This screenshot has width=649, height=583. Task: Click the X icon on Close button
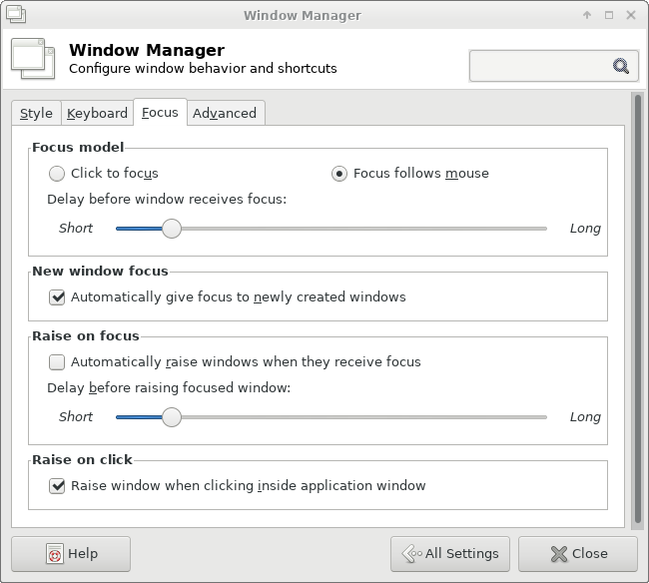559,554
